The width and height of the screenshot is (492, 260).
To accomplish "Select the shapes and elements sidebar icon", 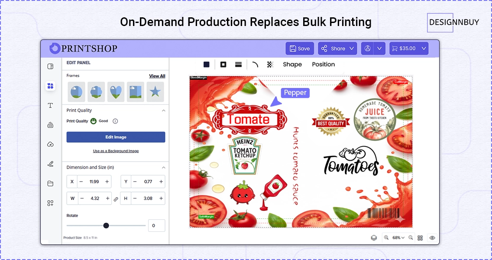I will pos(50,86).
